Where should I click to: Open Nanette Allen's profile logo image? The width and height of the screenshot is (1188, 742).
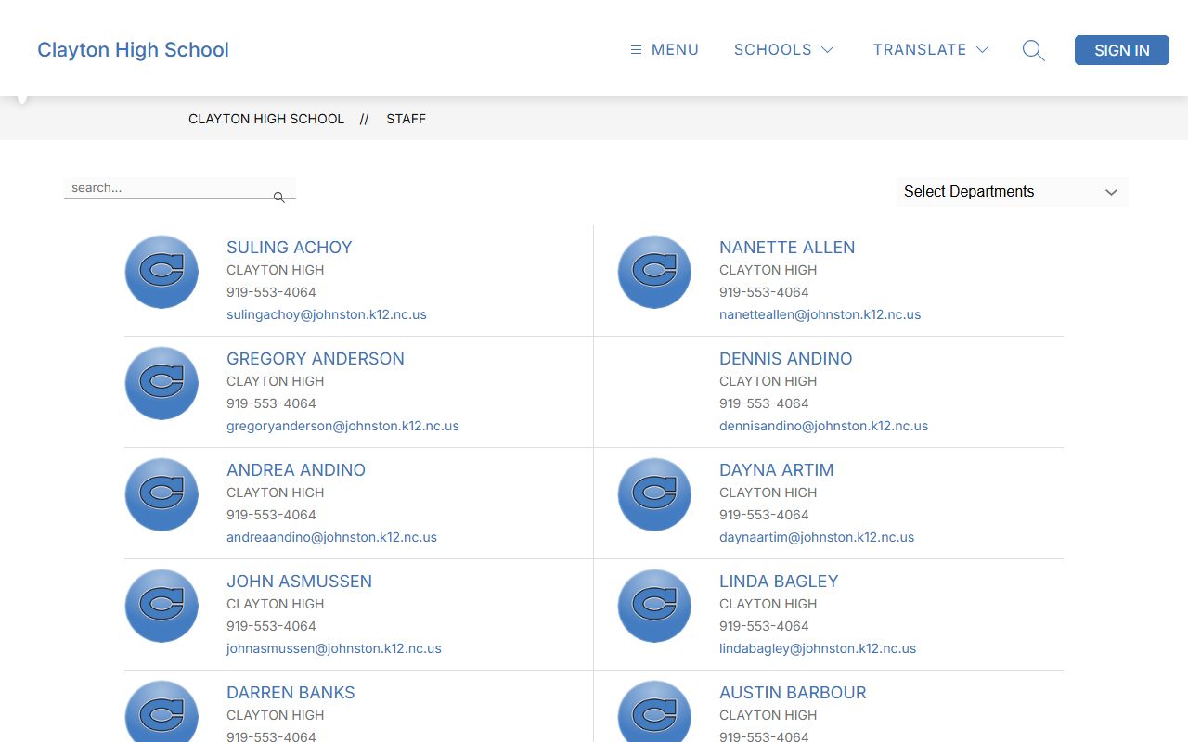pyautogui.click(x=654, y=272)
